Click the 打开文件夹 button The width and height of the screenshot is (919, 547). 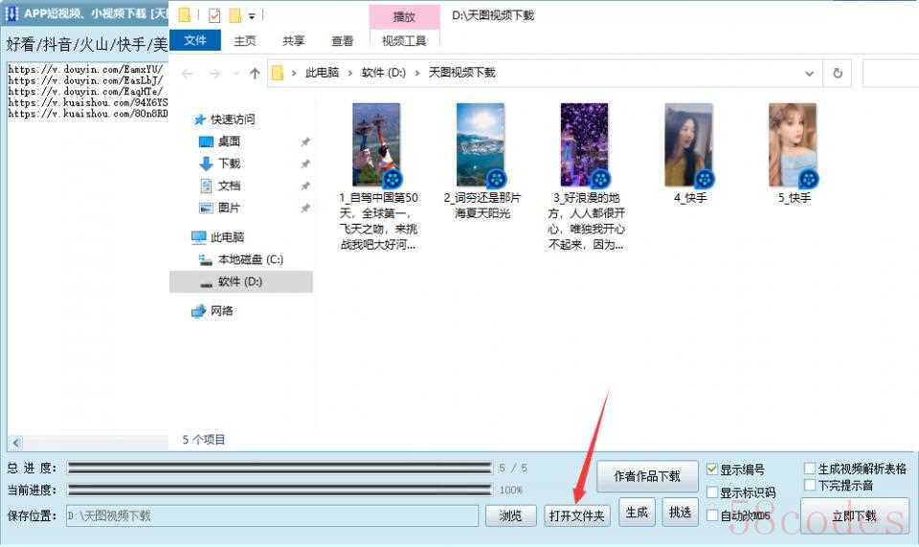tap(576, 516)
